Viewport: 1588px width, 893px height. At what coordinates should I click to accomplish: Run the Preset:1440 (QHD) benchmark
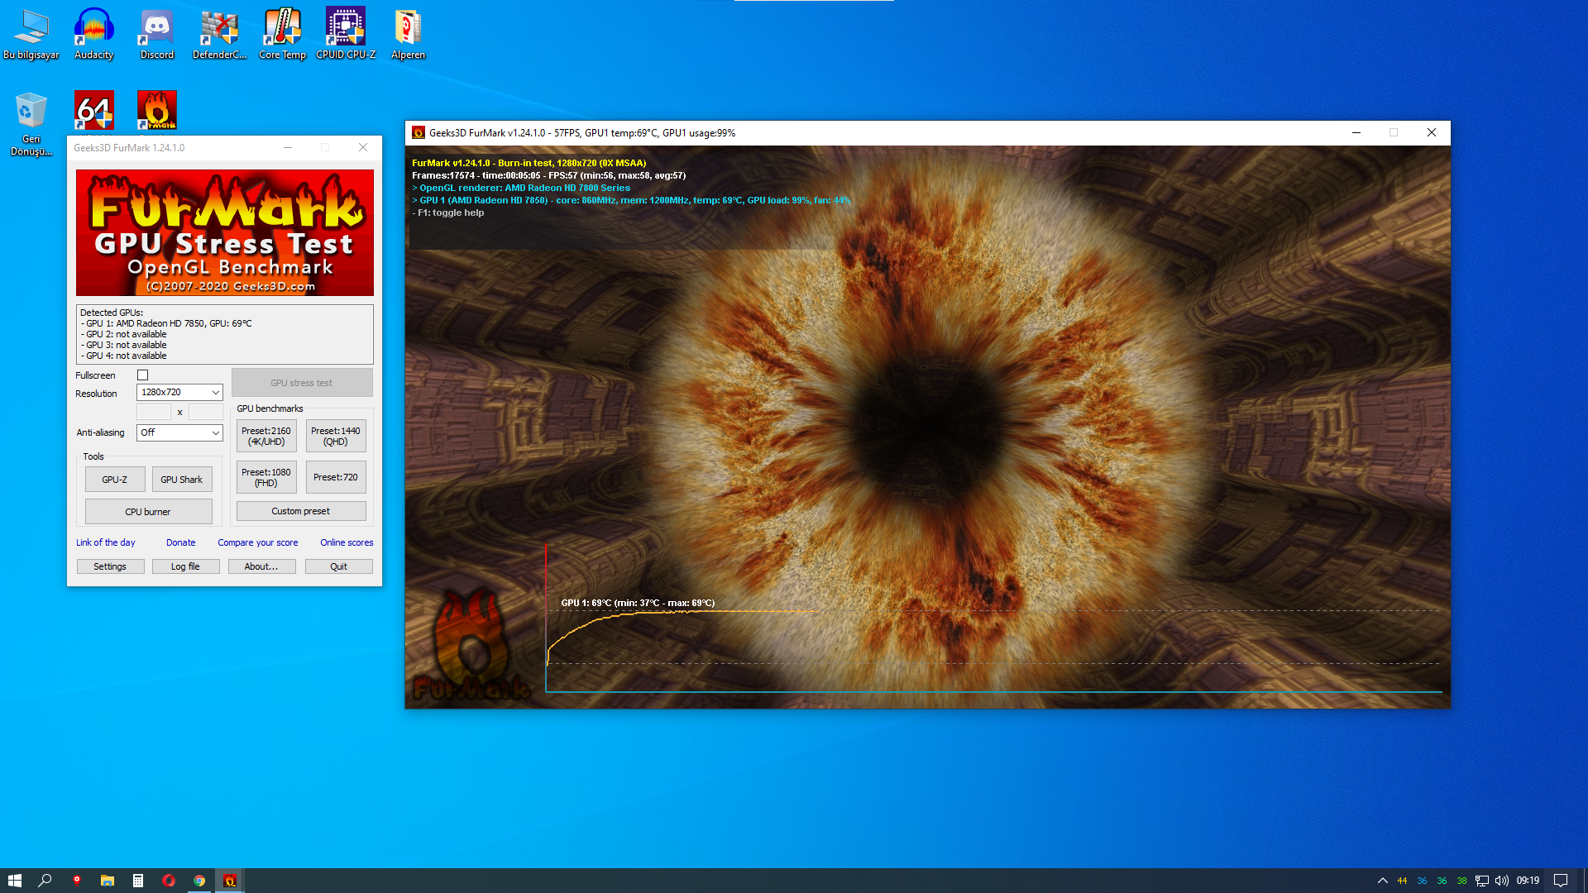pos(336,436)
